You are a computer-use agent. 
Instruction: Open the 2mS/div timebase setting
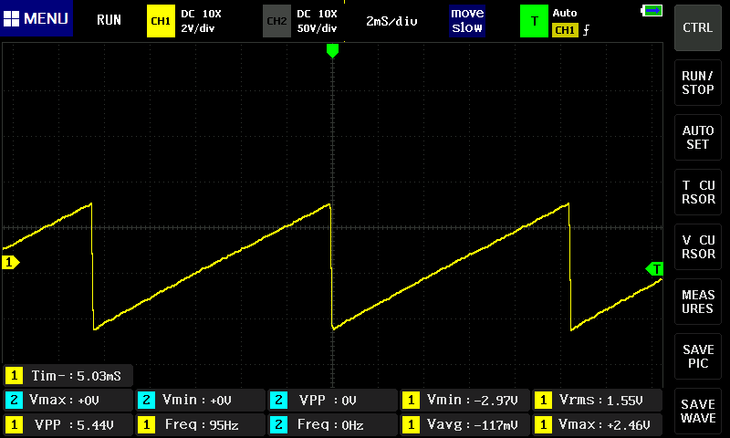tap(391, 20)
